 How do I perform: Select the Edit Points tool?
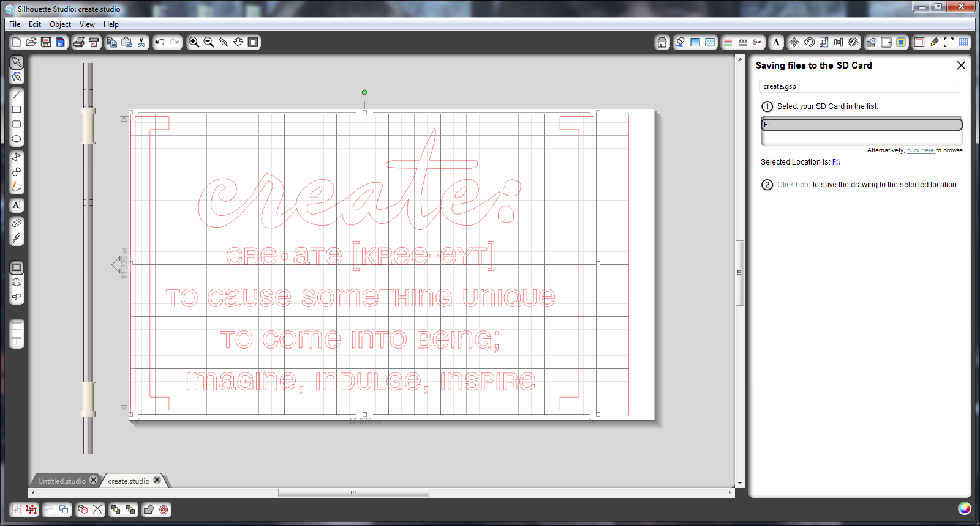17,77
